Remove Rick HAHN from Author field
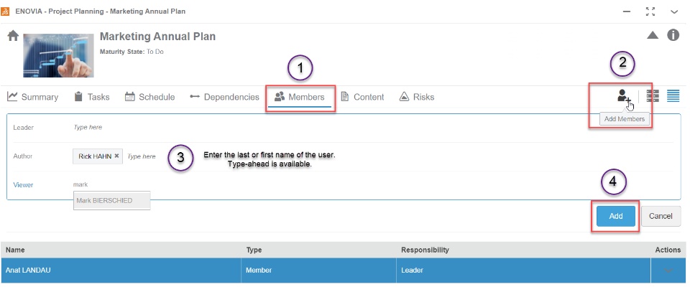 coord(116,156)
